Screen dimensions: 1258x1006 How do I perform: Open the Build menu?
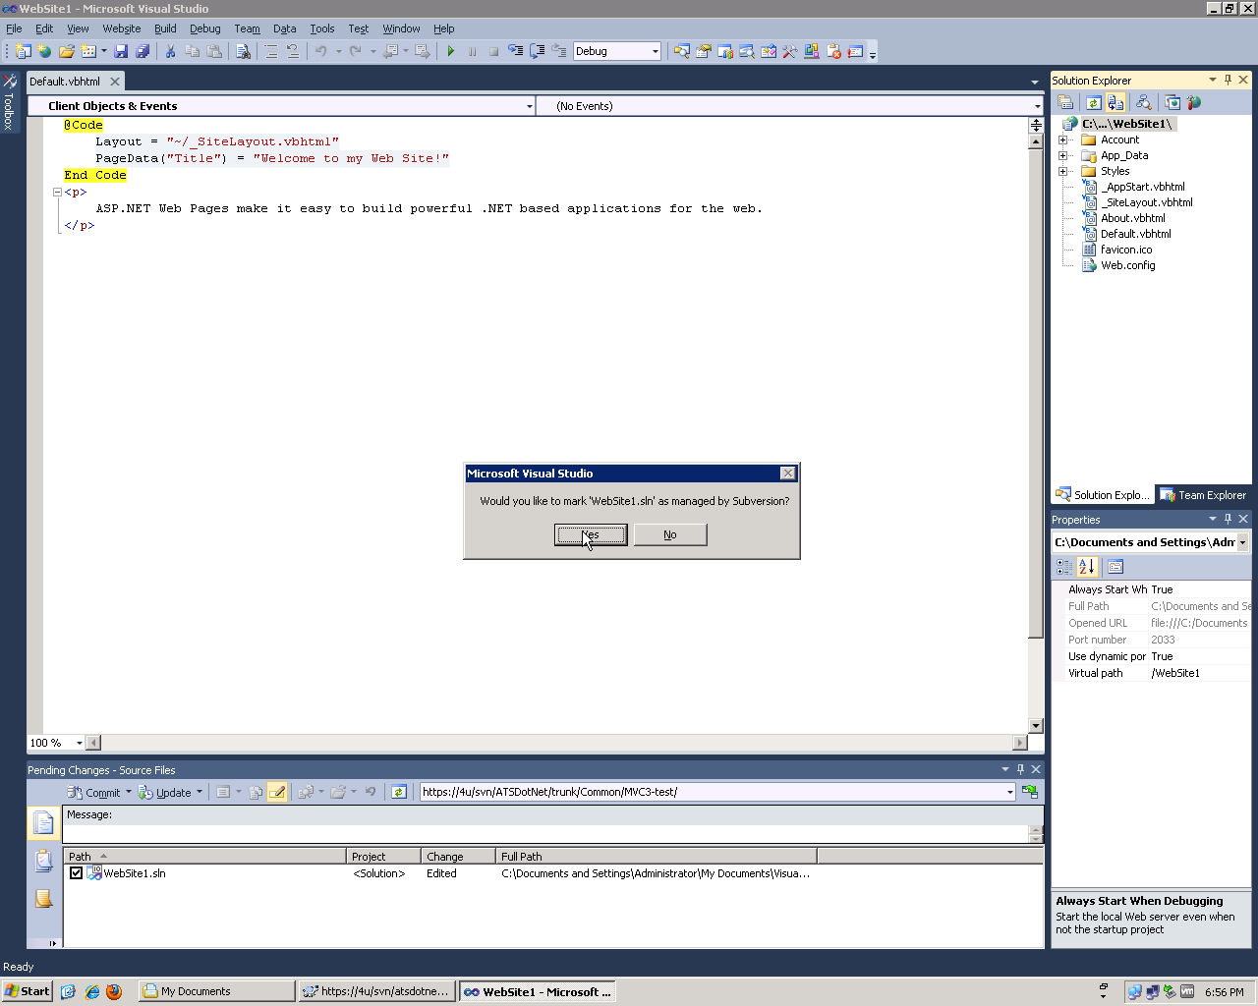[x=165, y=28]
